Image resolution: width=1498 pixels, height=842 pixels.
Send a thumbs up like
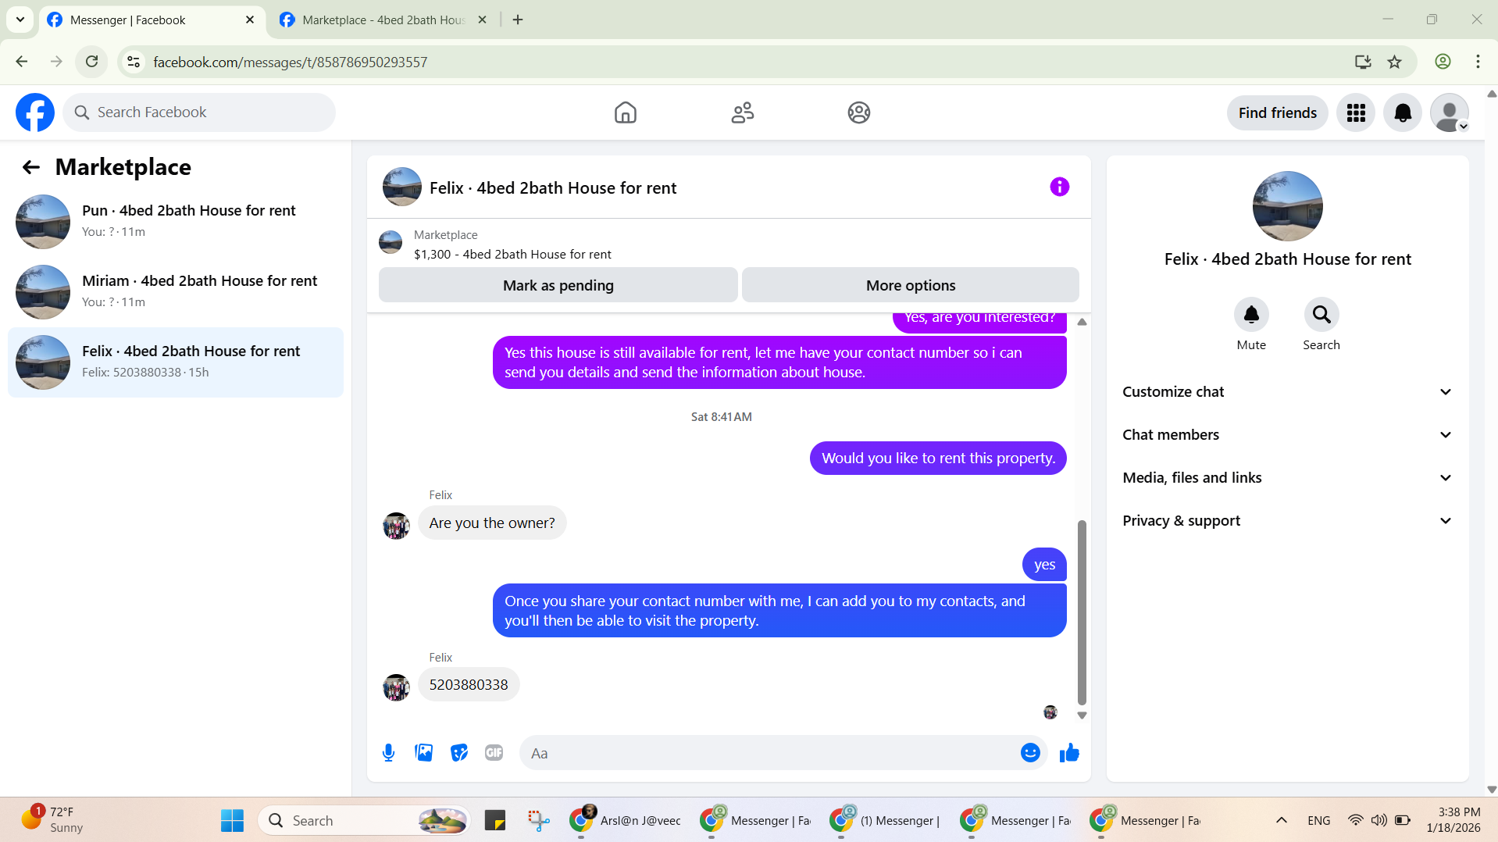1069,753
